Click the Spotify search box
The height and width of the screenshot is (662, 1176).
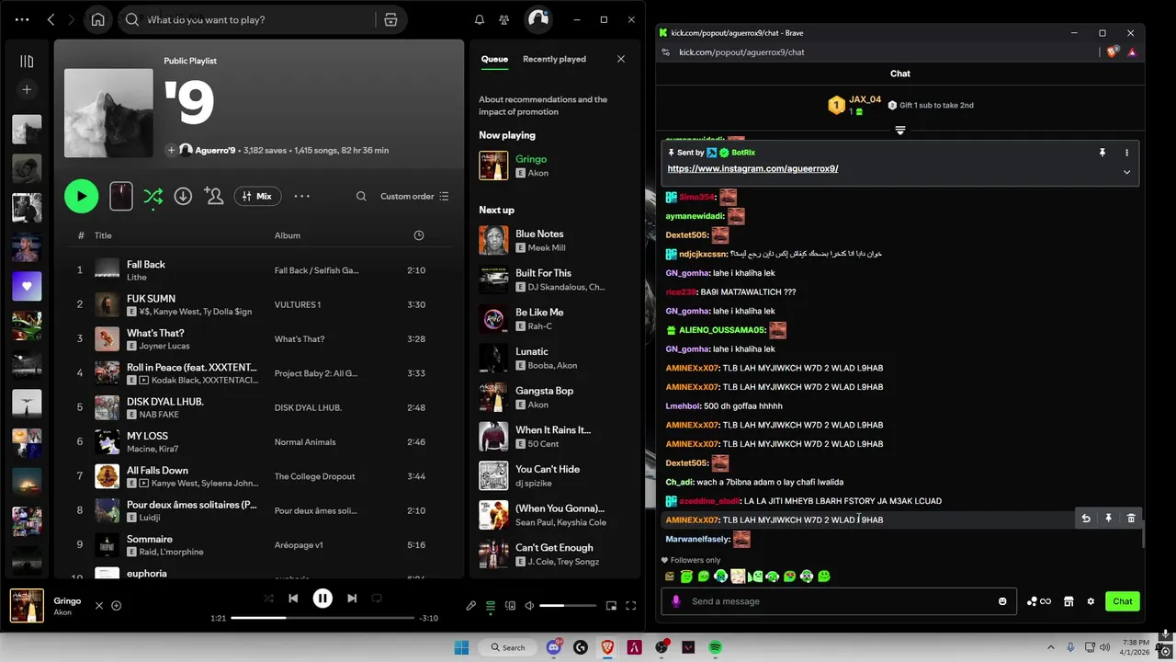click(x=260, y=19)
